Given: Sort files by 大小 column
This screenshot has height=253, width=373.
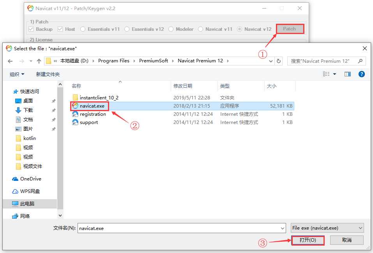Looking at the screenshot, I should [271, 86].
